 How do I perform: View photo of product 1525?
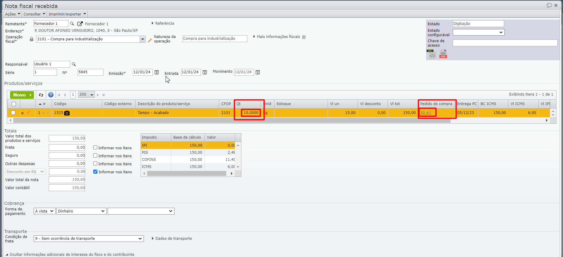pos(67,113)
